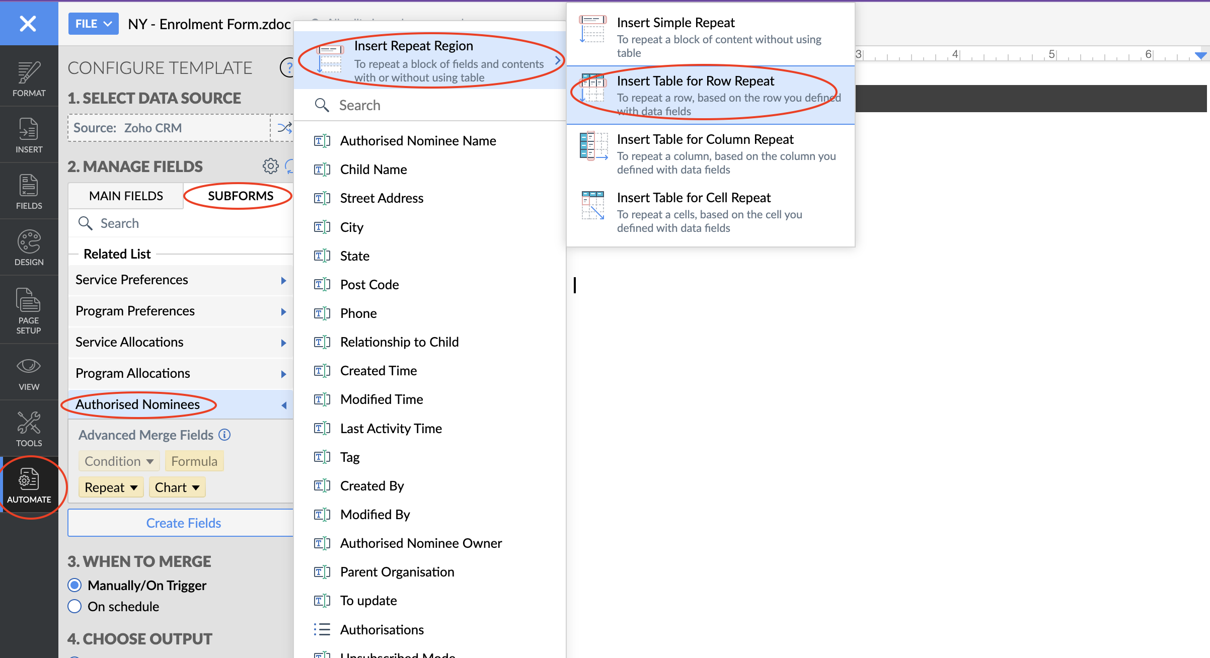Image resolution: width=1210 pixels, height=658 pixels.
Task: Click the Formula merge field button
Action: pos(194,461)
